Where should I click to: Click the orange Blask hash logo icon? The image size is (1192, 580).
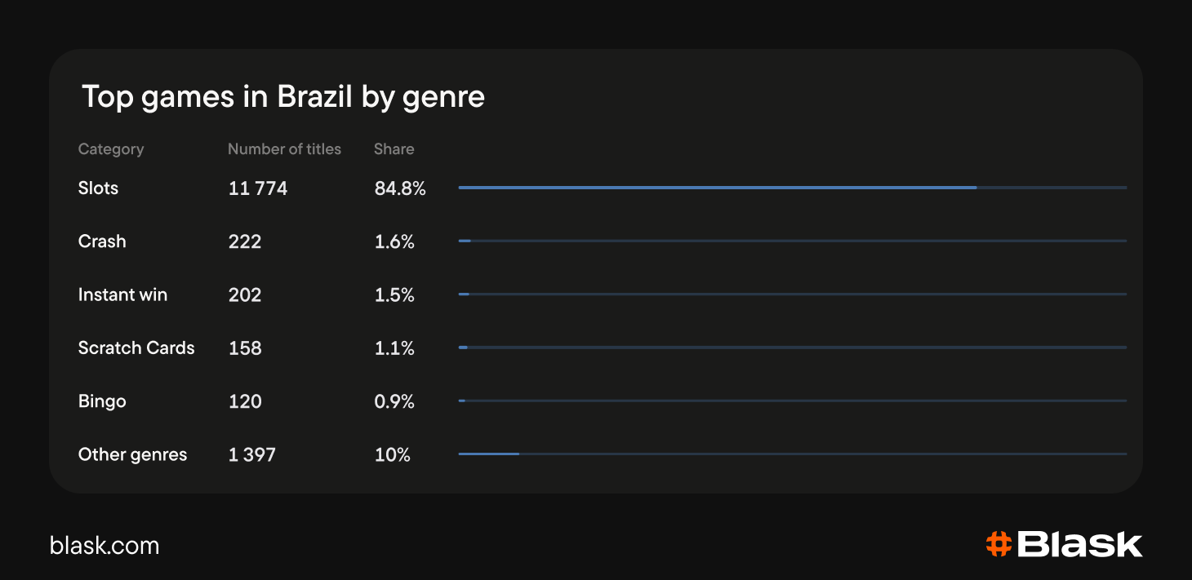[x=999, y=544]
